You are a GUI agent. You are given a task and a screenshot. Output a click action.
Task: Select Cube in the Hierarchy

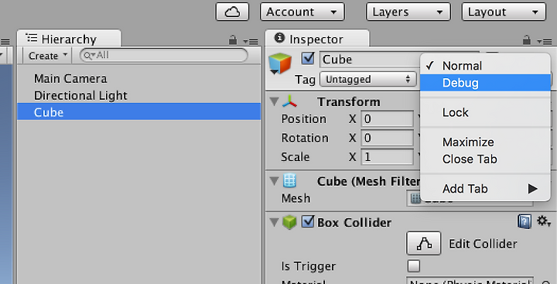coord(139,112)
